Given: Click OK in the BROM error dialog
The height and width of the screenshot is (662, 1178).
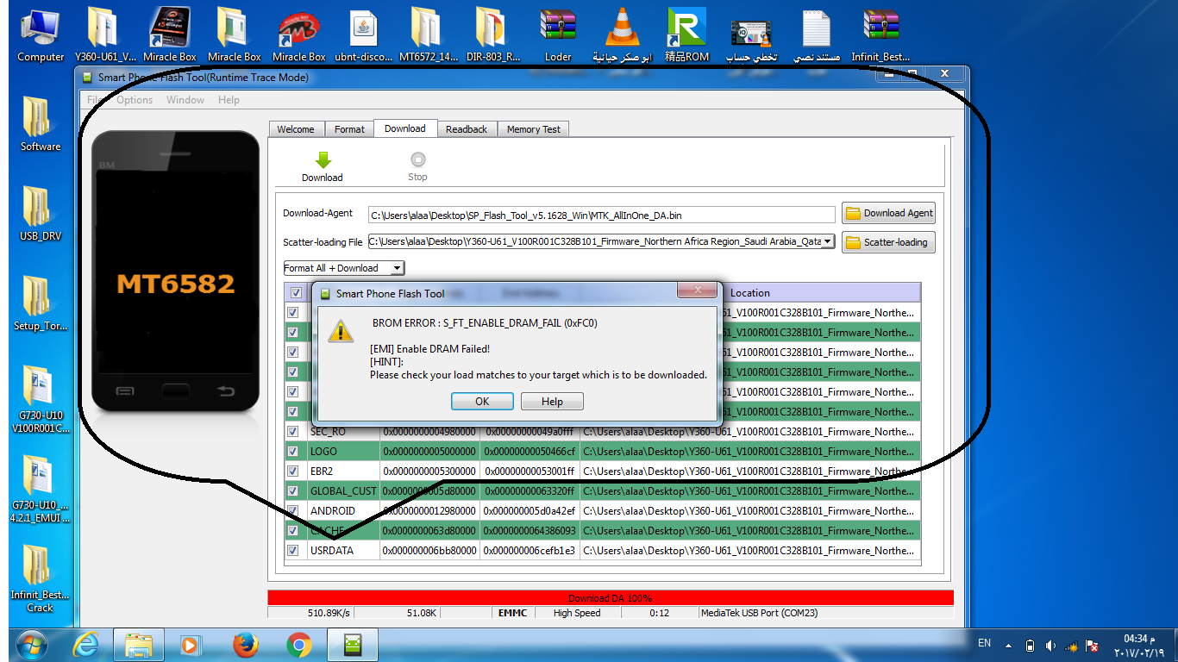Looking at the screenshot, I should (x=482, y=402).
